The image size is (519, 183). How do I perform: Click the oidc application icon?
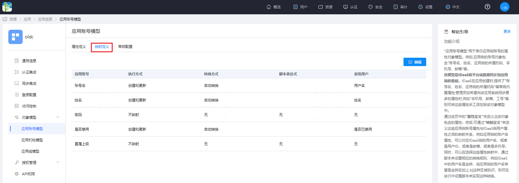15,37
